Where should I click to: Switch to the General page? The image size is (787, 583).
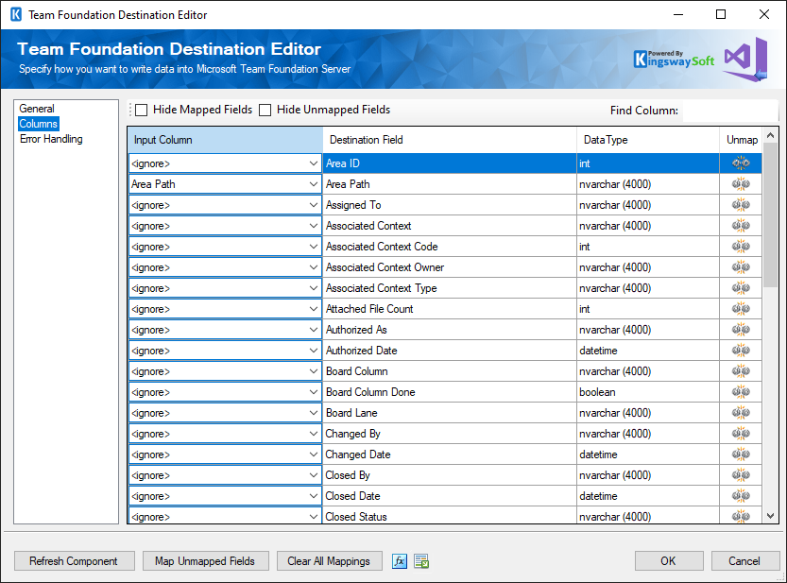37,109
